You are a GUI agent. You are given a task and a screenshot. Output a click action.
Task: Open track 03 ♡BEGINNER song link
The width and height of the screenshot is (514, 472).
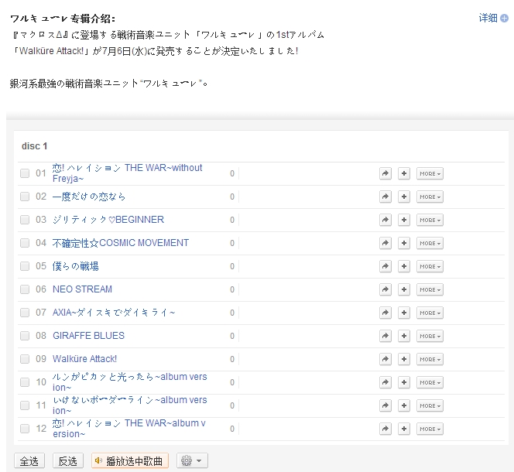(108, 220)
